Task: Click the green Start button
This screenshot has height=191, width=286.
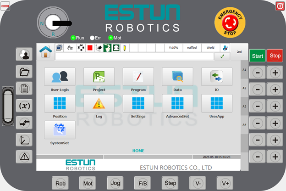Action: click(258, 56)
